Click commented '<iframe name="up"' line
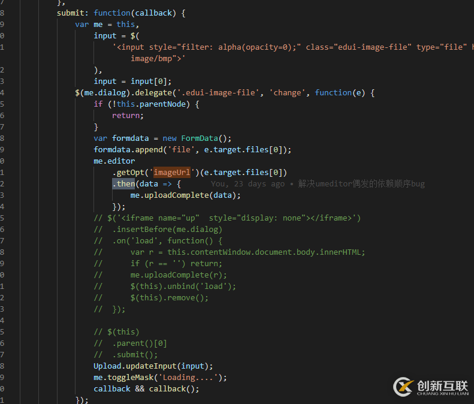474x404 pixels. tap(227, 218)
